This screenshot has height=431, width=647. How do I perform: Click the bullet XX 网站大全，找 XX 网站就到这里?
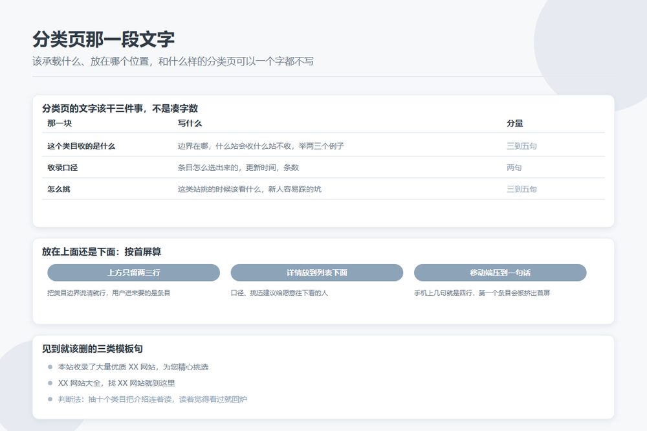(116, 383)
